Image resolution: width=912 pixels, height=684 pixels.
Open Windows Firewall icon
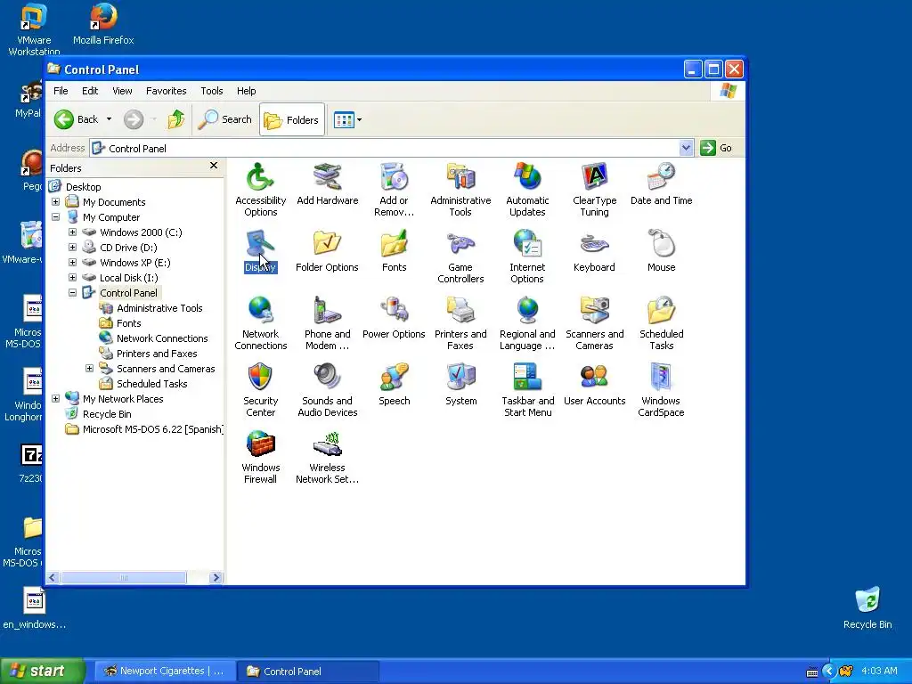pyautogui.click(x=260, y=457)
